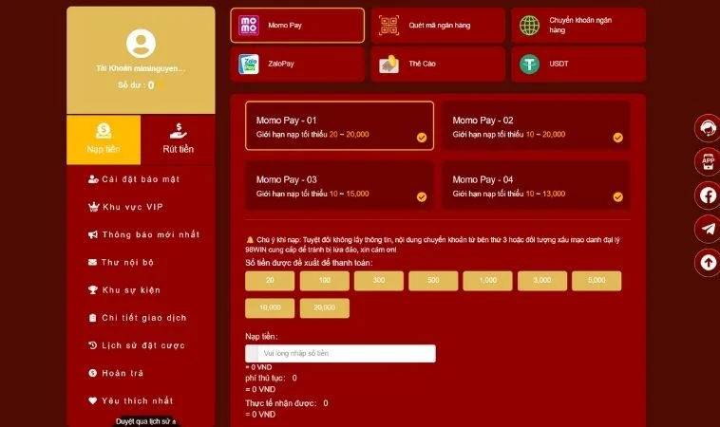Select Momo Pay - 04 channel
The image size is (720, 427).
click(536, 185)
